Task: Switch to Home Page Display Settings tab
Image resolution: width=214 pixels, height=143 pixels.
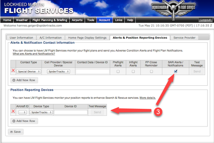Action: [x=87, y=38]
